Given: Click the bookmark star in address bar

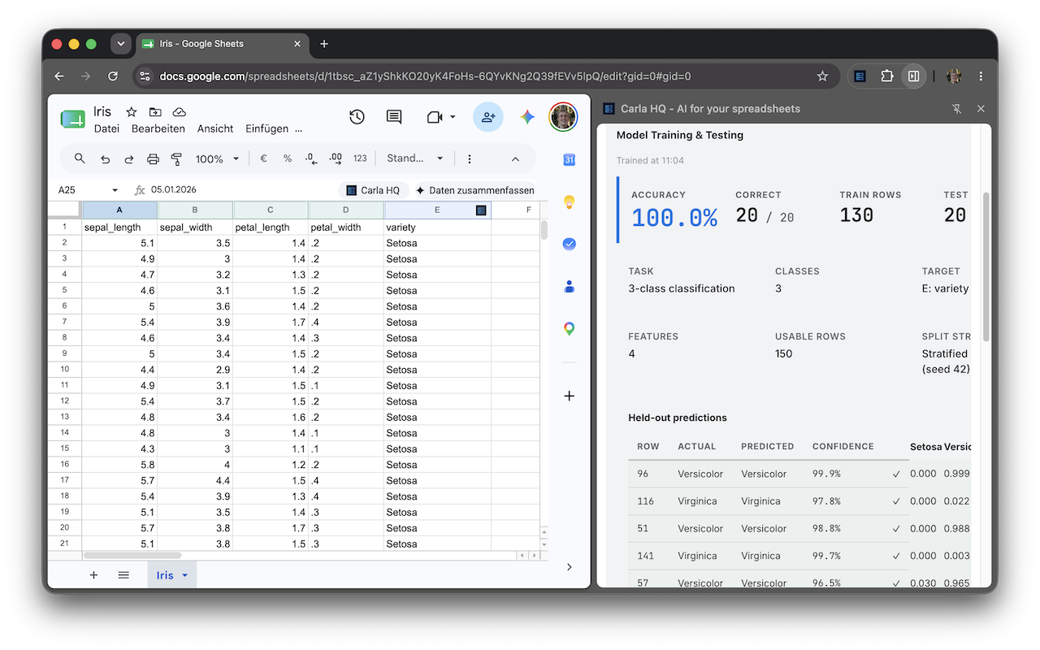Looking at the screenshot, I should pos(822,76).
